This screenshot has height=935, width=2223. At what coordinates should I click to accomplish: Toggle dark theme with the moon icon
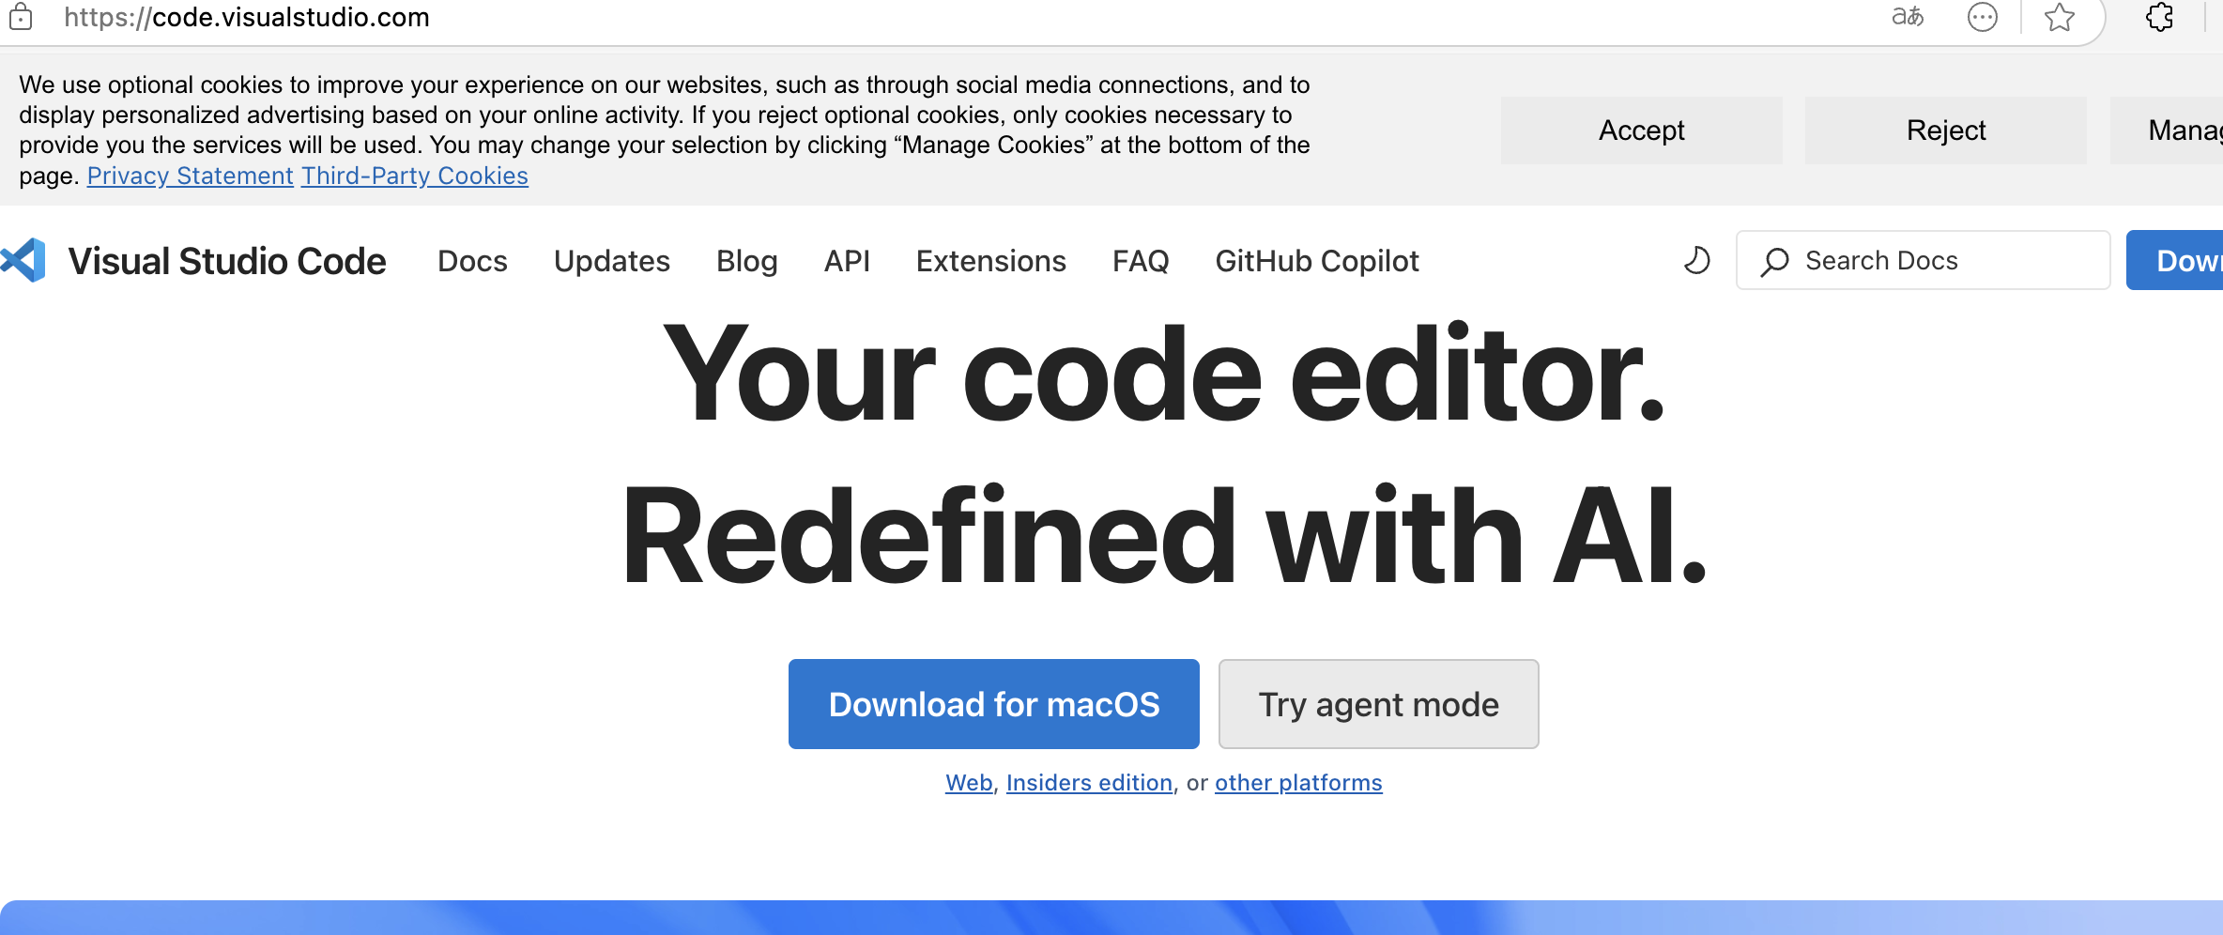click(1696, 260)
